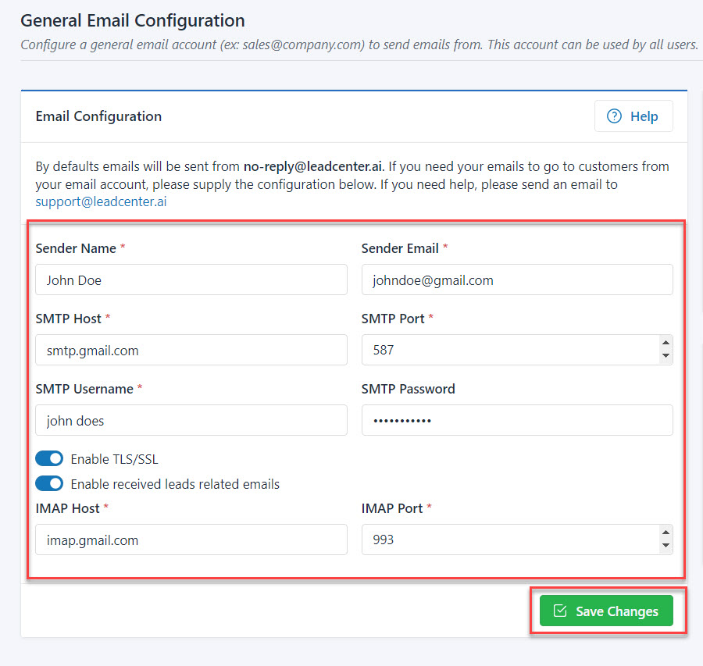703x666 pixels.
Task: Click the Email Configuration panel heading
Action: (98, 116)
